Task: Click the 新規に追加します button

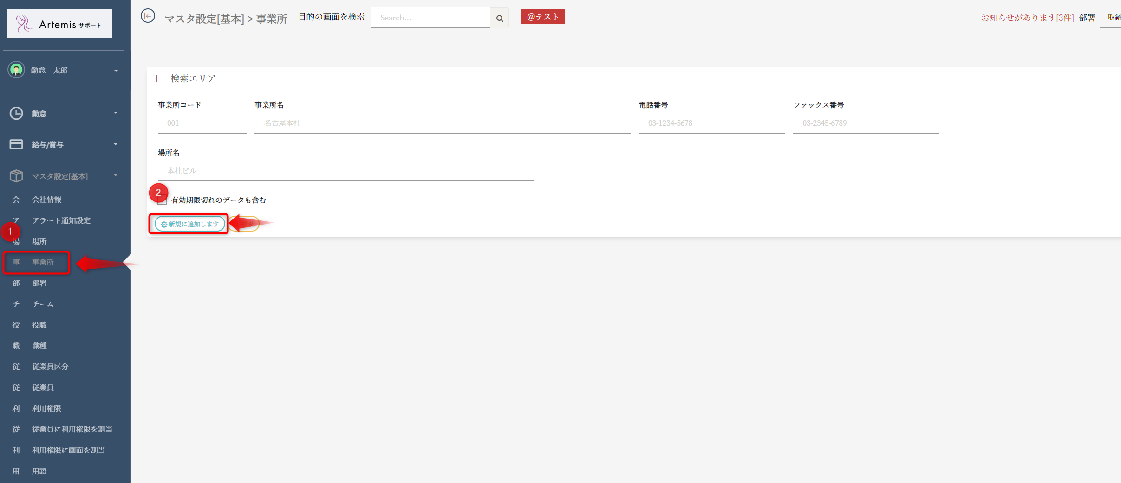Action: pos(189,224)
